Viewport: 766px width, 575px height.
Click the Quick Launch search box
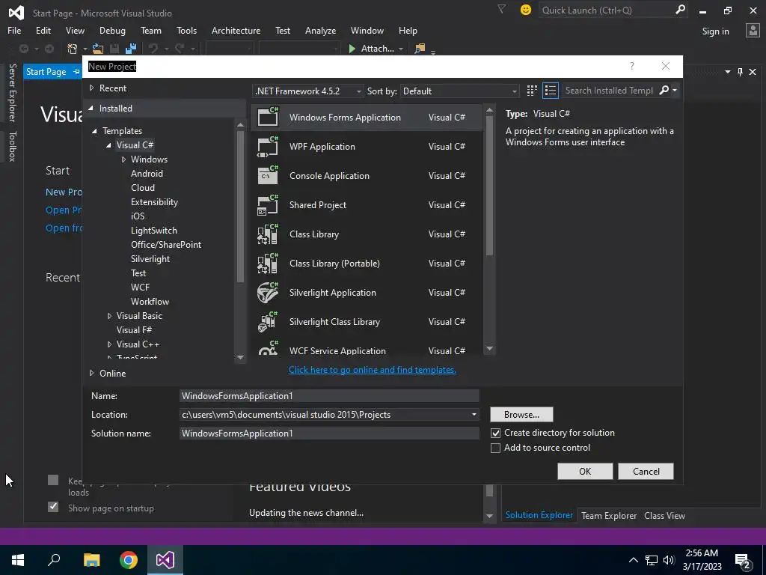point(606,10)
